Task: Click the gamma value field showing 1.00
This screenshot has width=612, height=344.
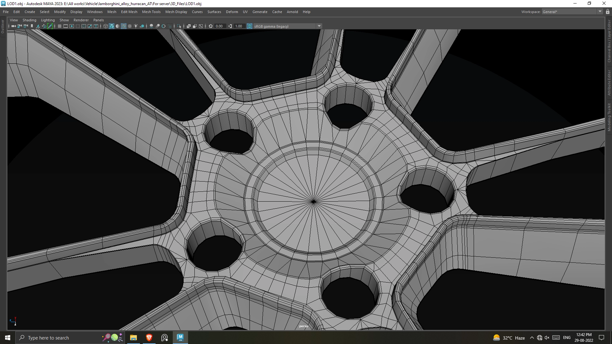Action: pos(239,26)
